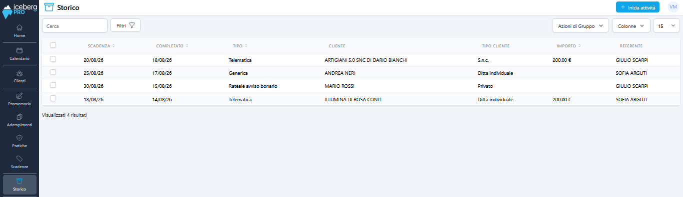The image size is (683, 197).
Task: Click scadenza date 20/08/26
Action: point(93,60)
